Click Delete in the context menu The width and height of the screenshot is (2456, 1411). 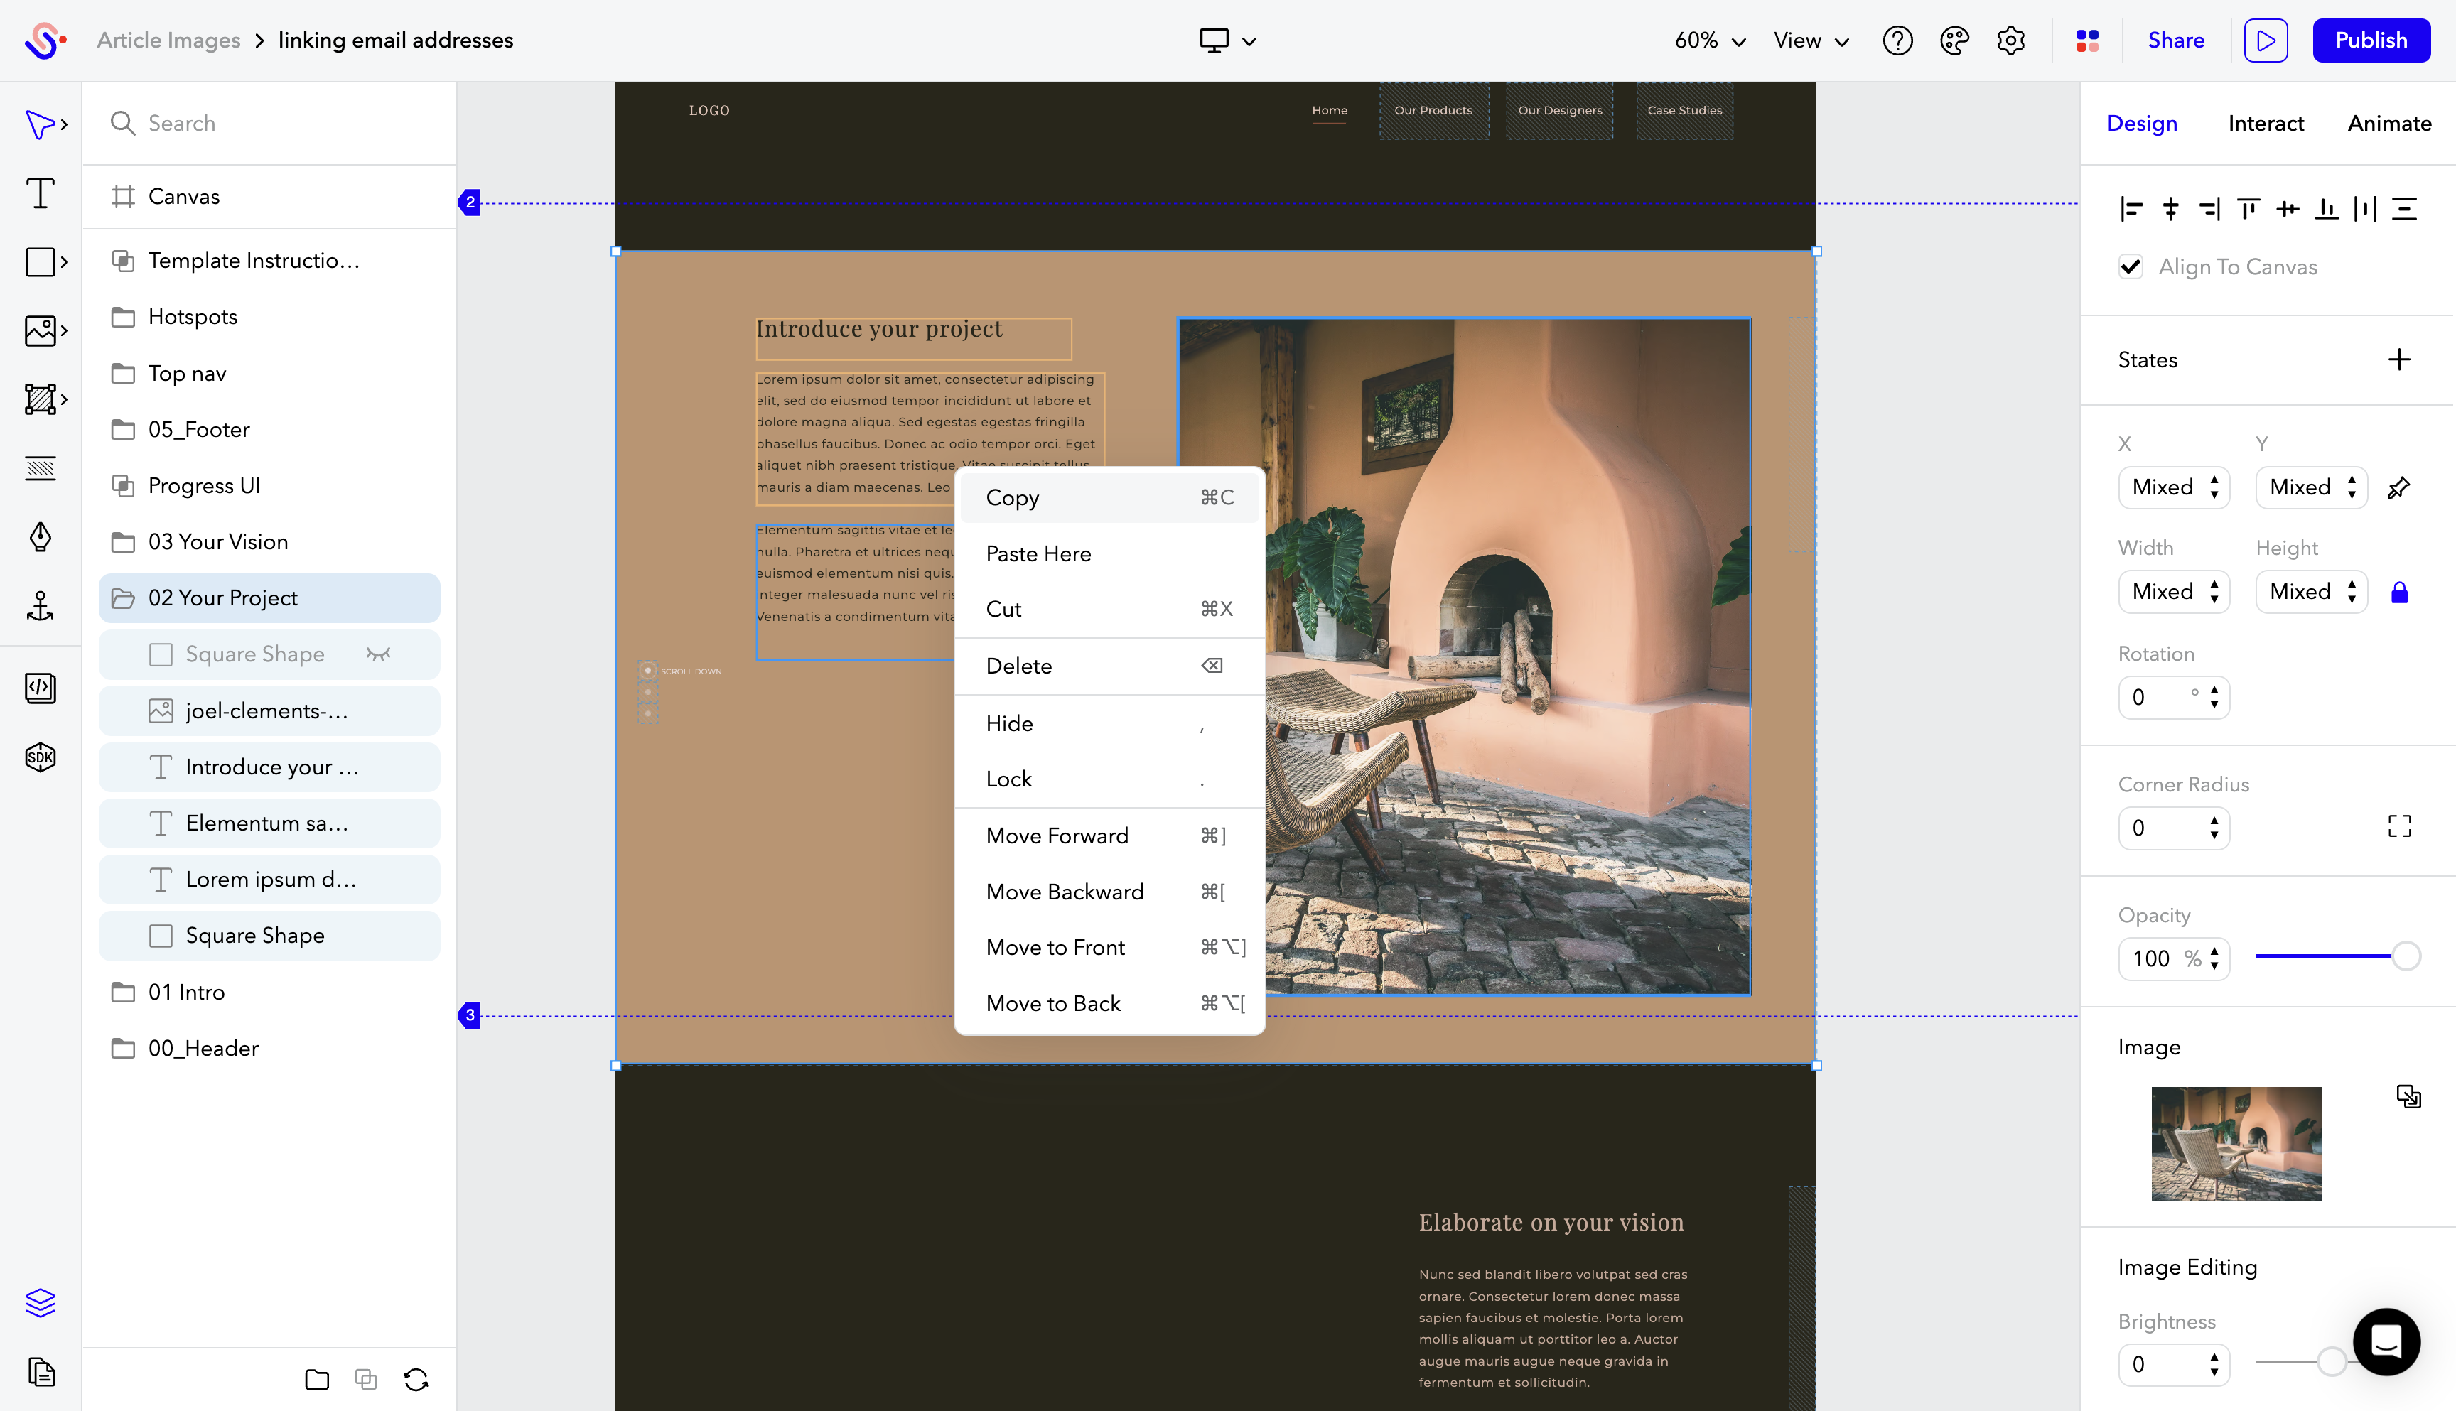(1019, 666)
